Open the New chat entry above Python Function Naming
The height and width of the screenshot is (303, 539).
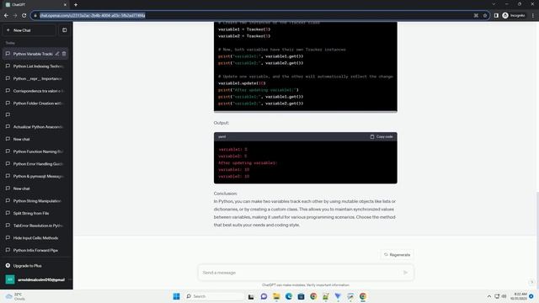(x=35, y=139)
